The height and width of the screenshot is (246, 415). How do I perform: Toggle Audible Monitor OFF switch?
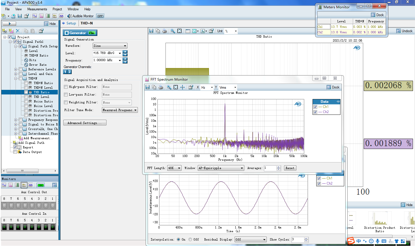(100, 16)
